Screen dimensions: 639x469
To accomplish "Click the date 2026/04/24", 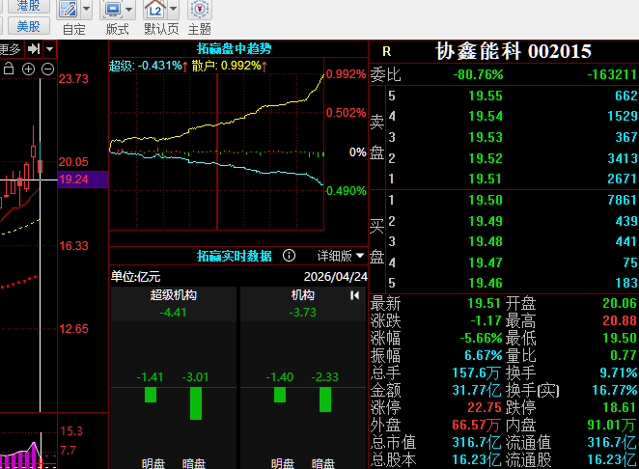I will tap(335, 277).
